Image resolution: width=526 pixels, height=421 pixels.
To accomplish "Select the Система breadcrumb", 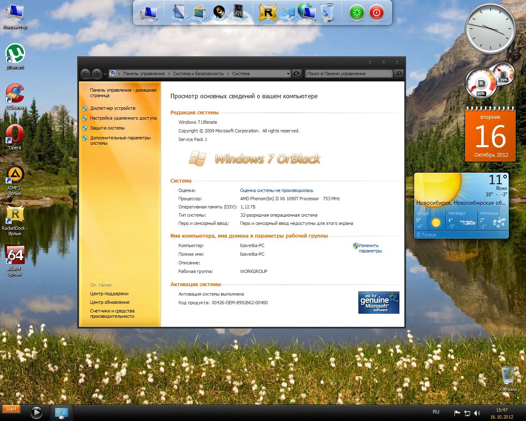I will 241,74.
